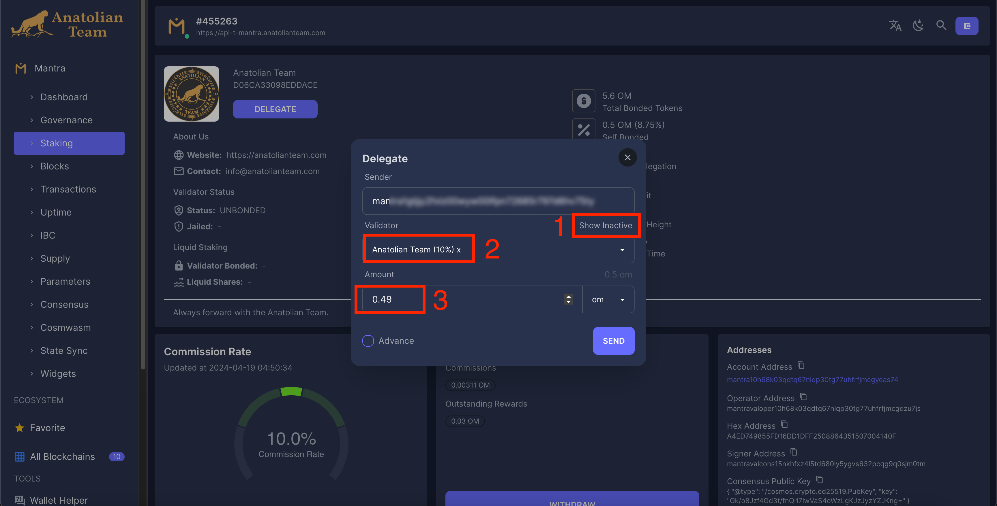Image resolution: width=997 pixels, height=506 pixels.
Task: Click the Anatolian Team sidebar logo
Action: click(67, 24)
